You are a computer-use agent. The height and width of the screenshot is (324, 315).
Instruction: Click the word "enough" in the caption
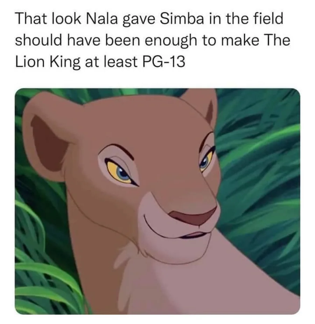click(x=171, y=41)
